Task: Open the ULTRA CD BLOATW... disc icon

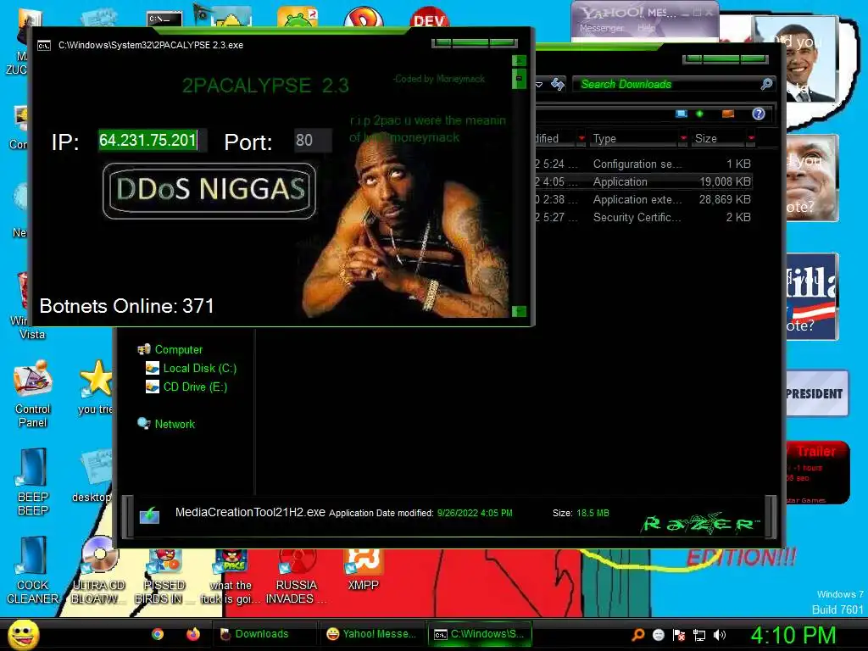Action: click(99, 570)
